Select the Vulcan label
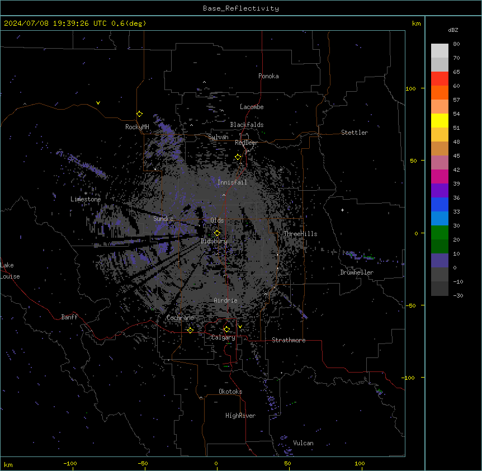482x471 pixels. click(x=303, y=443)
